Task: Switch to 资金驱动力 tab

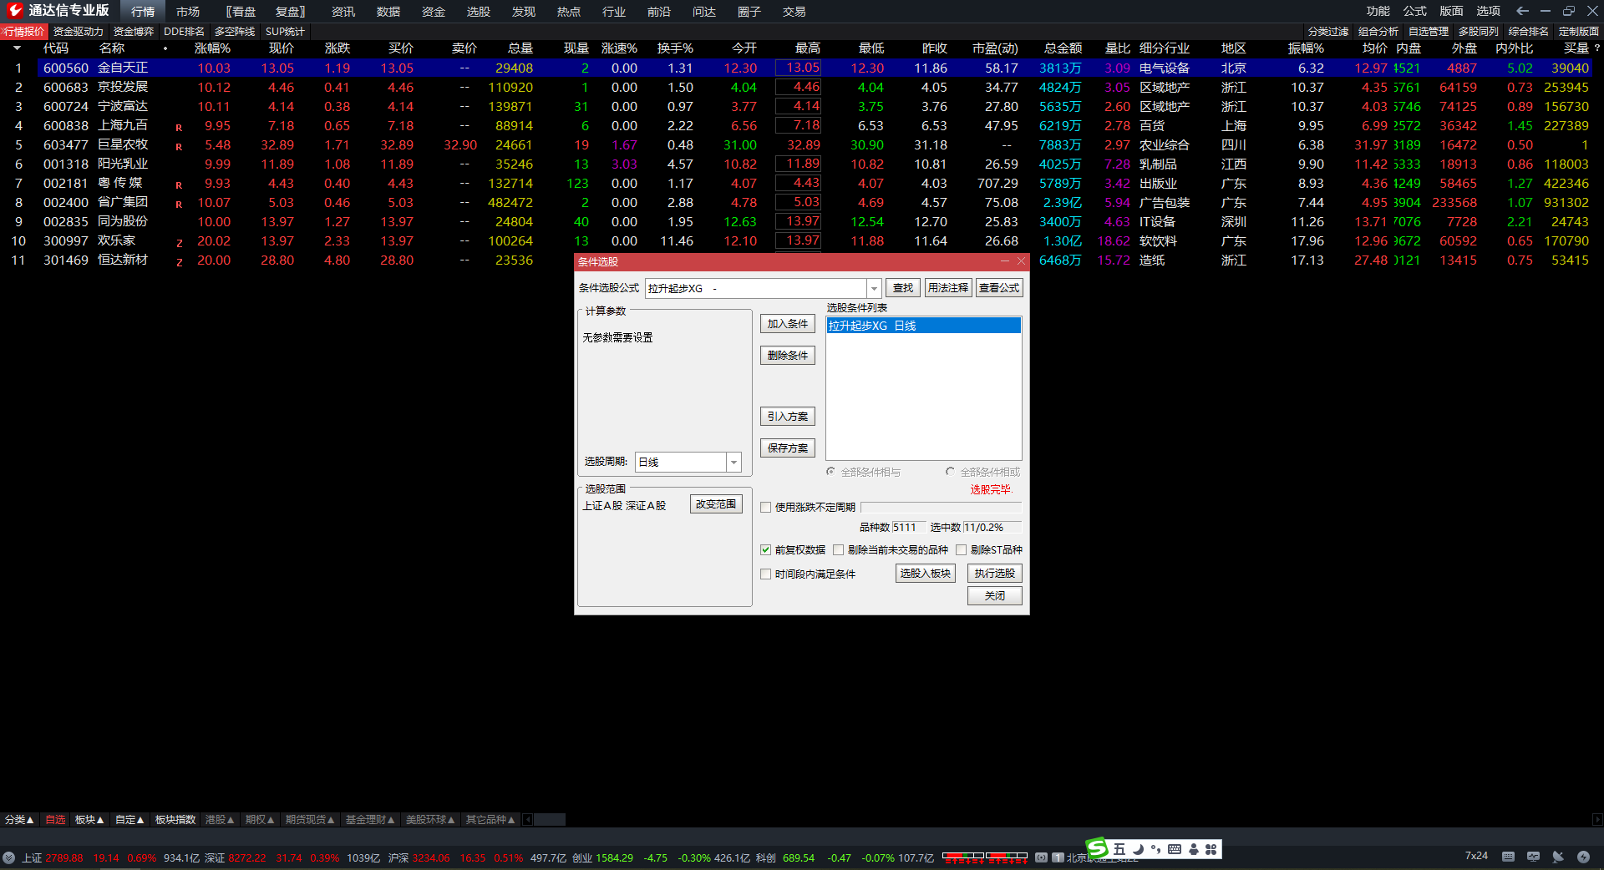Action: (79, 32)
